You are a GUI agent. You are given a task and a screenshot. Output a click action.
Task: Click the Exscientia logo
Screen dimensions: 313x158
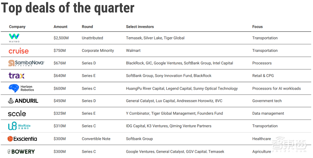[22, 139]
